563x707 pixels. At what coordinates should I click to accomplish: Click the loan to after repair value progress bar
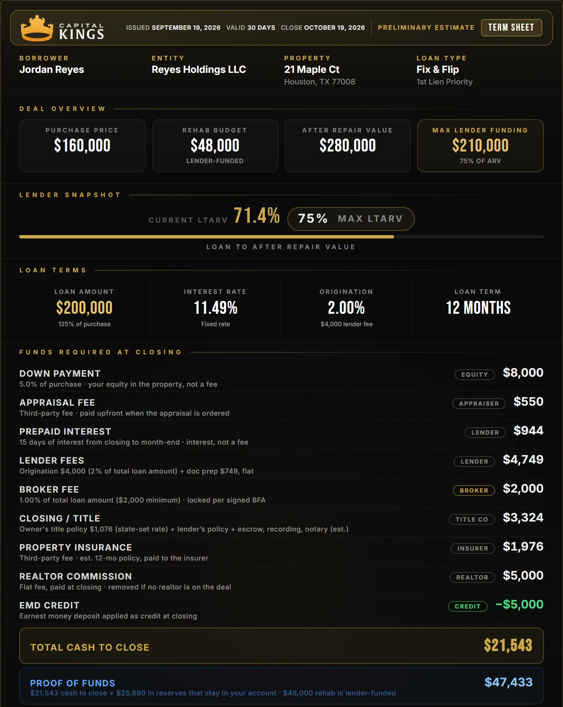click(281, 237)
